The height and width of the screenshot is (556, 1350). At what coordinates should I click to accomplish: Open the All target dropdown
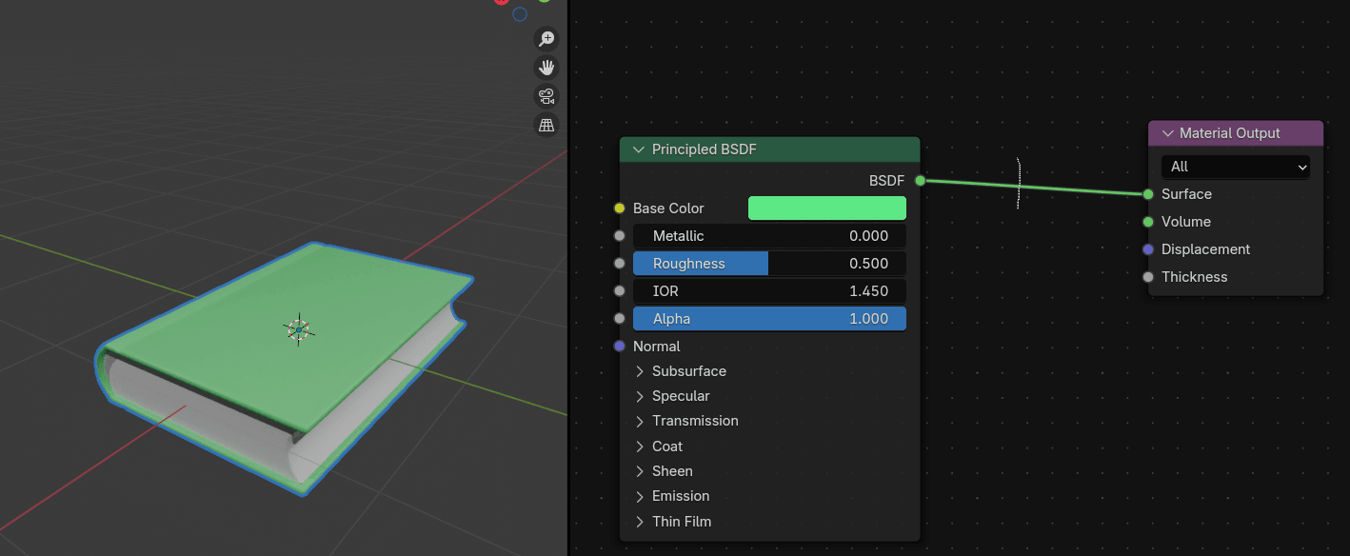1235,167
